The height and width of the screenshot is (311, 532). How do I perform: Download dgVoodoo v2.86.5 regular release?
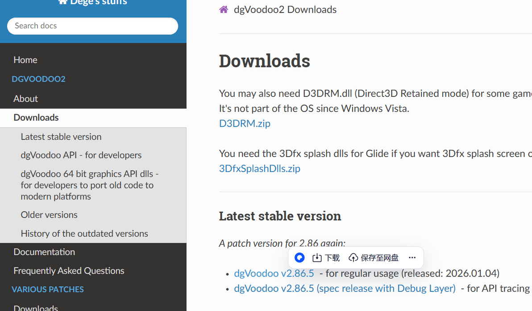tap(274, 274)
